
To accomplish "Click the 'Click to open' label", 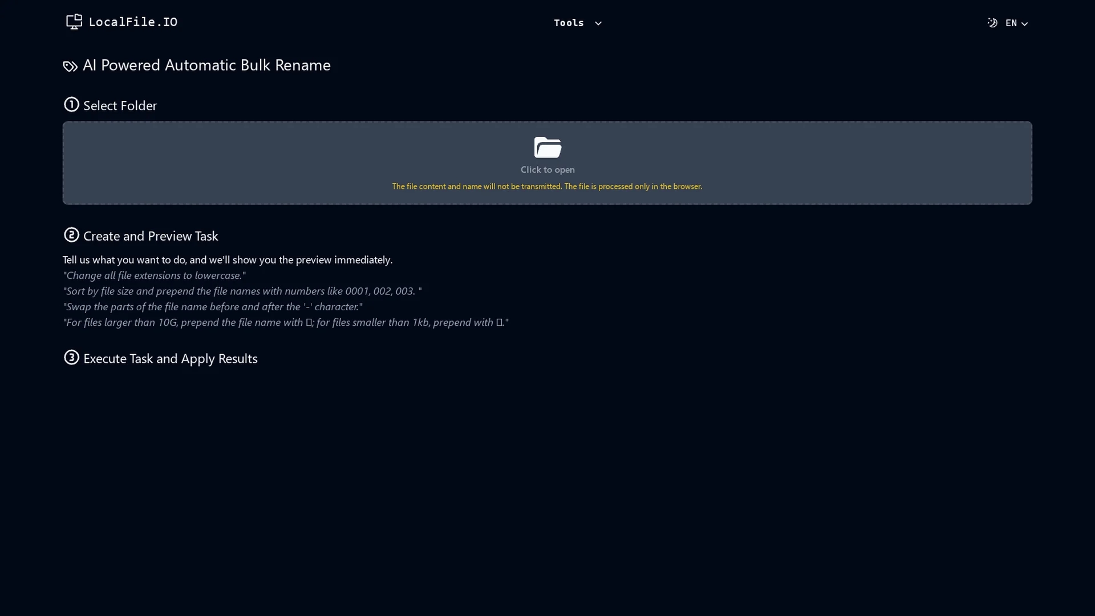I will (547, 170).
